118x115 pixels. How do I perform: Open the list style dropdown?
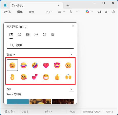pyautogui.click(x=61, y=12)
